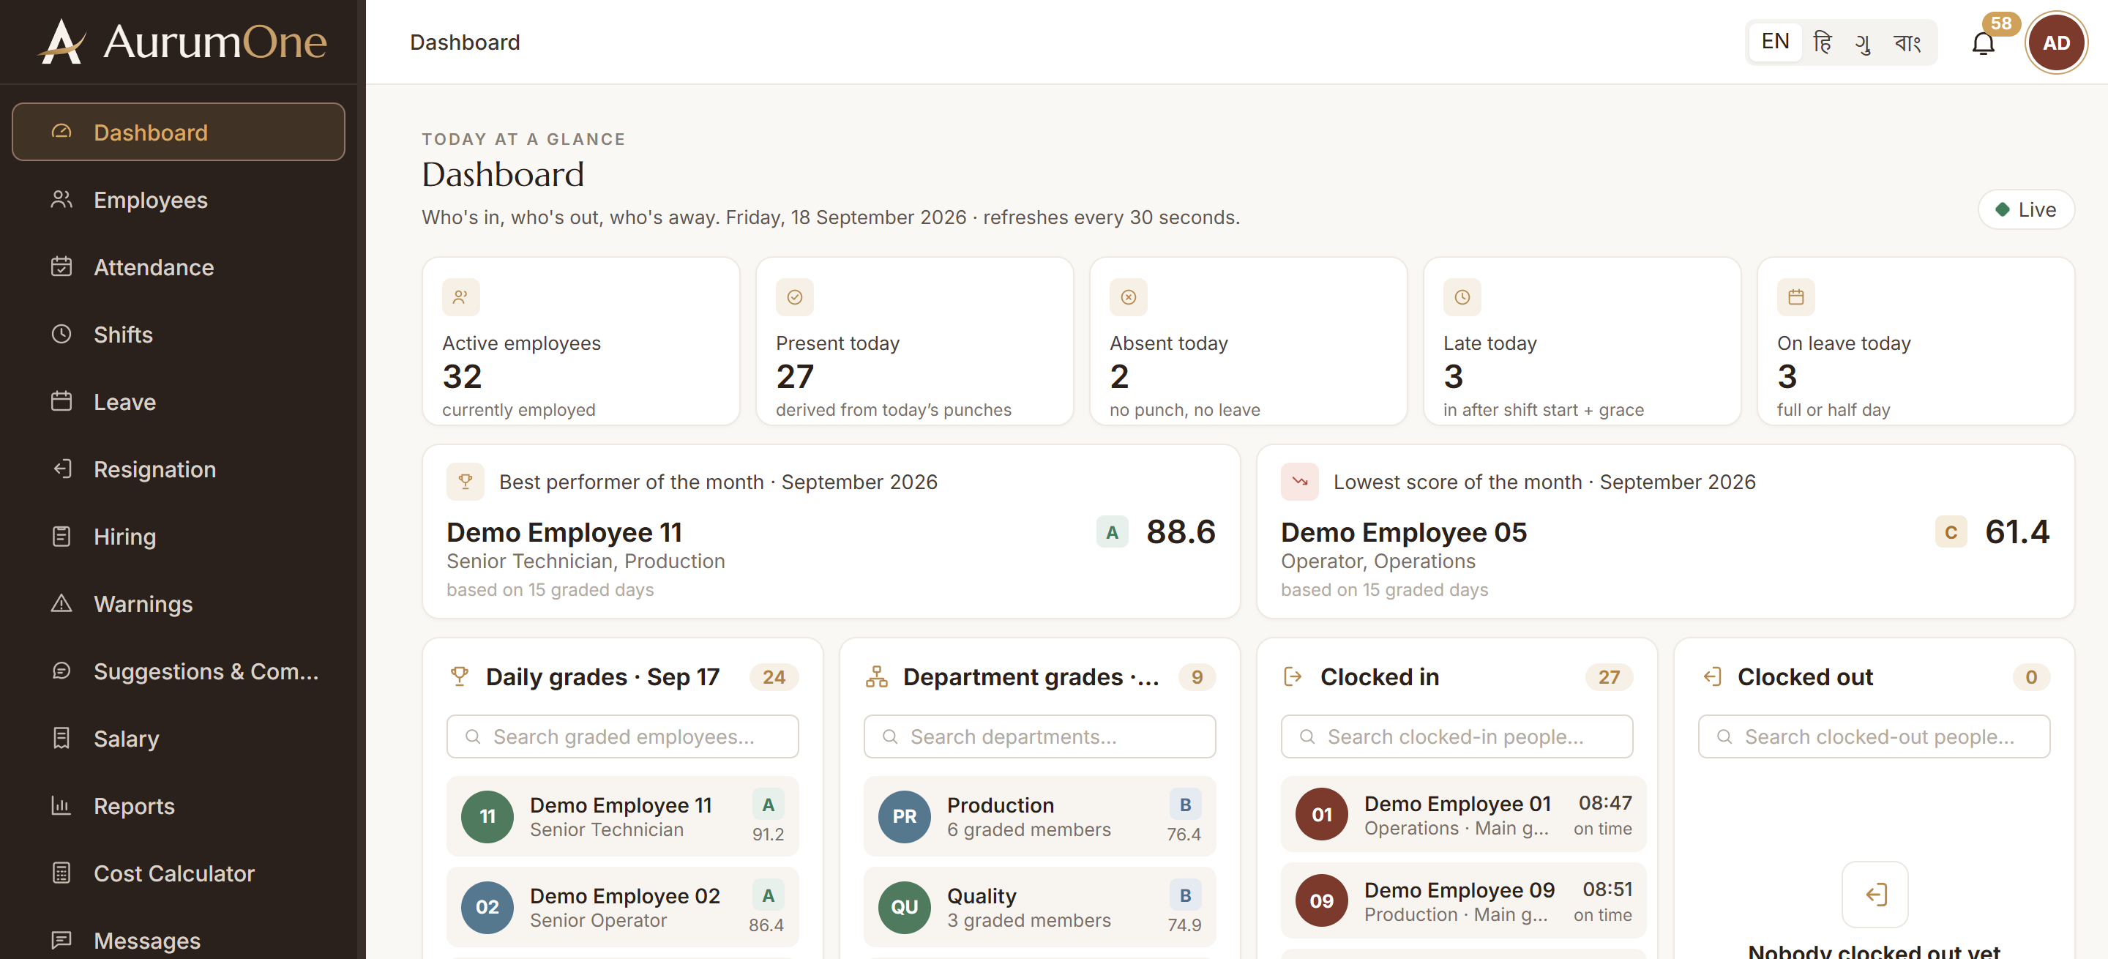The height and width of the screenshot is (959, 2108).
Task: Click the Absent today cross icon
Action: pyautogui.click(x=1129, y=297)
